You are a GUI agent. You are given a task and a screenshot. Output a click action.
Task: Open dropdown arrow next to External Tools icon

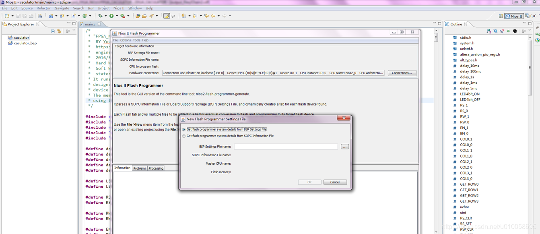point(128,16)
